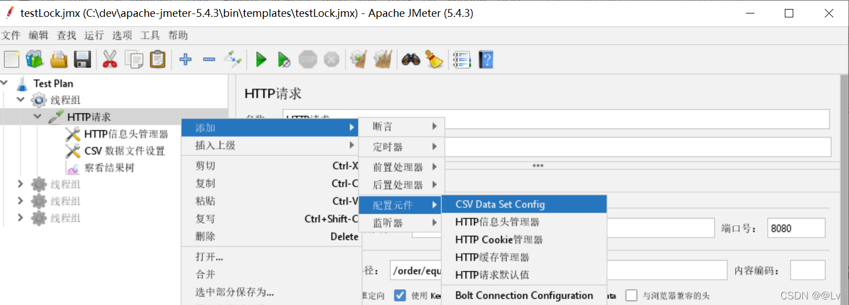Image resolution: width=849 pixels, height=305 pixels.
Task: Click the 内容编码 input field
Action: click(x=807, y=270)
